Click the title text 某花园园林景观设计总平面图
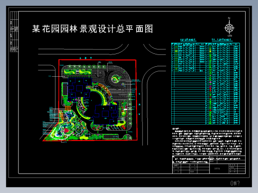 pos(92,29)
